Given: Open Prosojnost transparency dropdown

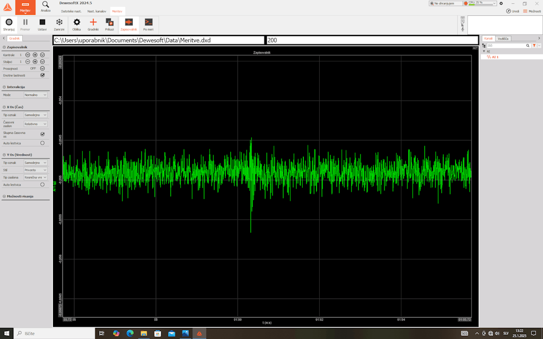Looking at the screenshot, I should [42, 68].
